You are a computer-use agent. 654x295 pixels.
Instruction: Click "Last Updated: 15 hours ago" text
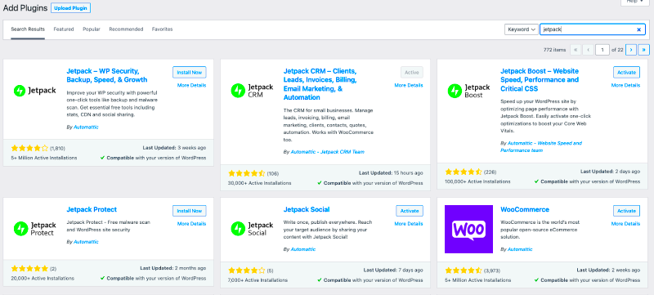tap(391, 173)
